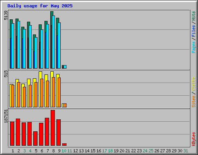Click the 5139 axis value
This screenshot has width=198, height=155.
click(6, 15)
